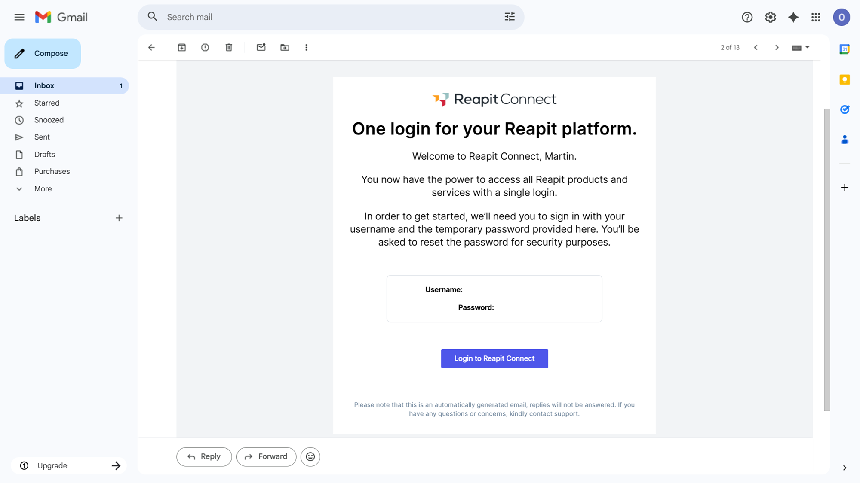Open the Google account avatar

click(x=842, y=17)
